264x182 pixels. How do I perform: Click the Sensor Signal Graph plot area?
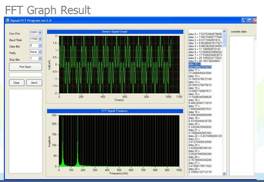[x=119, y=64]
